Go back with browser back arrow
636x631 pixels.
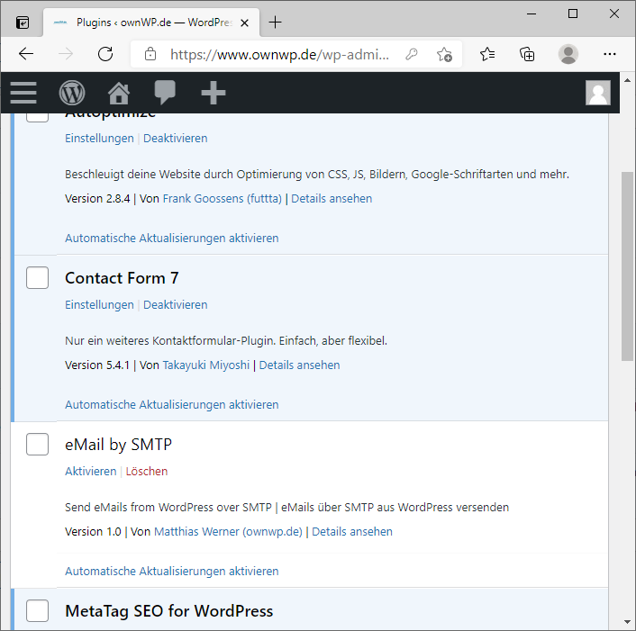[26, 54]
